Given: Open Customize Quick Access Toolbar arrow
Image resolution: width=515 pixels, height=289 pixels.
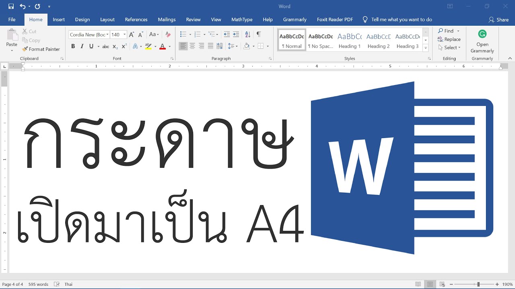Looking at the screenshot, I should 49,7.
